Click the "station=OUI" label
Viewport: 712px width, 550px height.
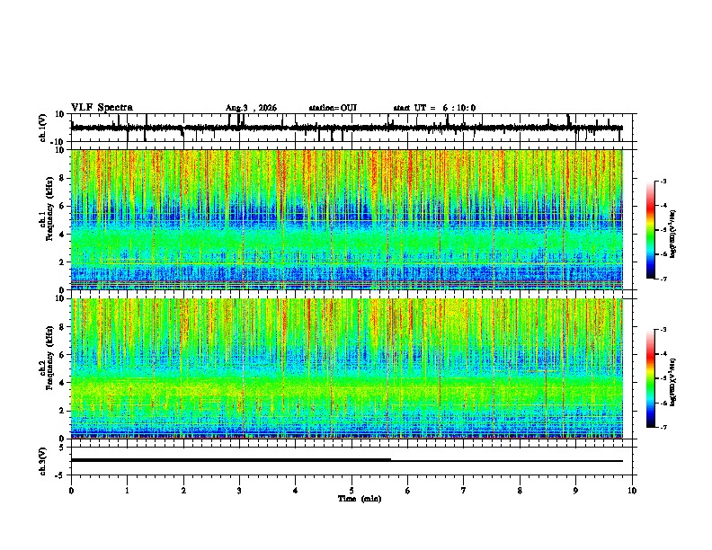[333, 108]
